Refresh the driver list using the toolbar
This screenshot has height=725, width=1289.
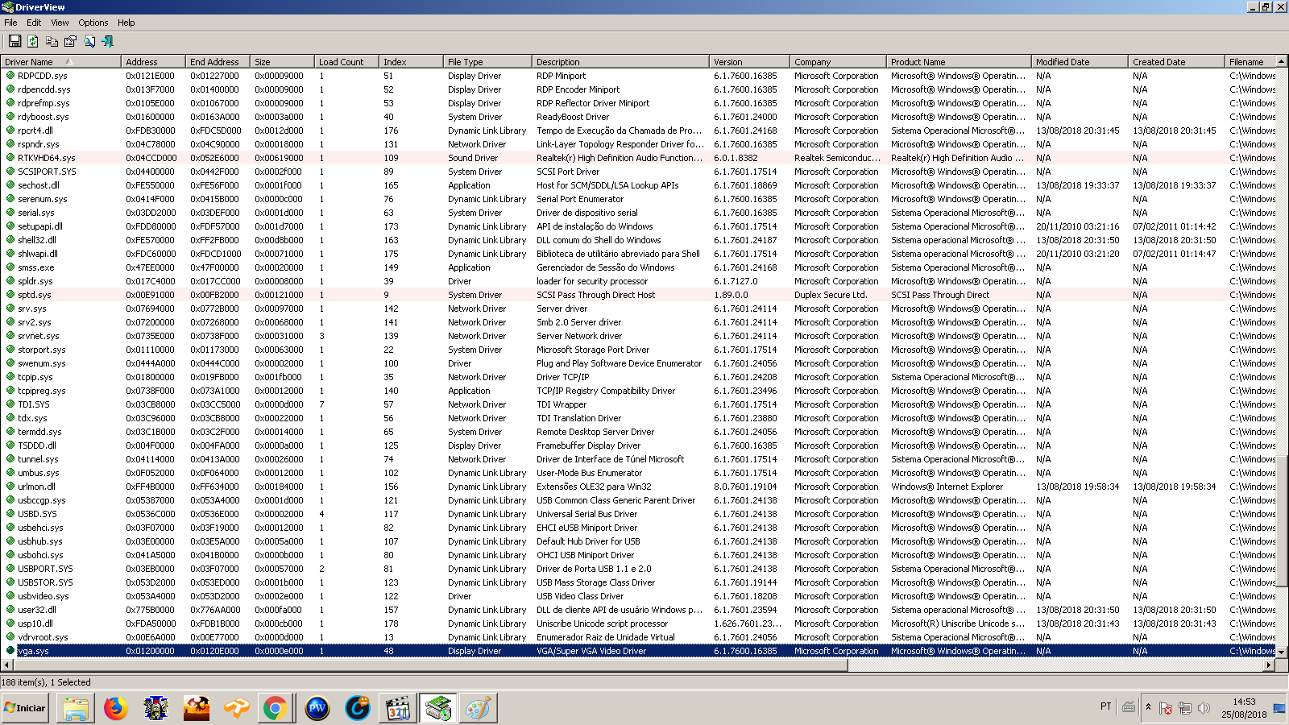click(33, 41)
